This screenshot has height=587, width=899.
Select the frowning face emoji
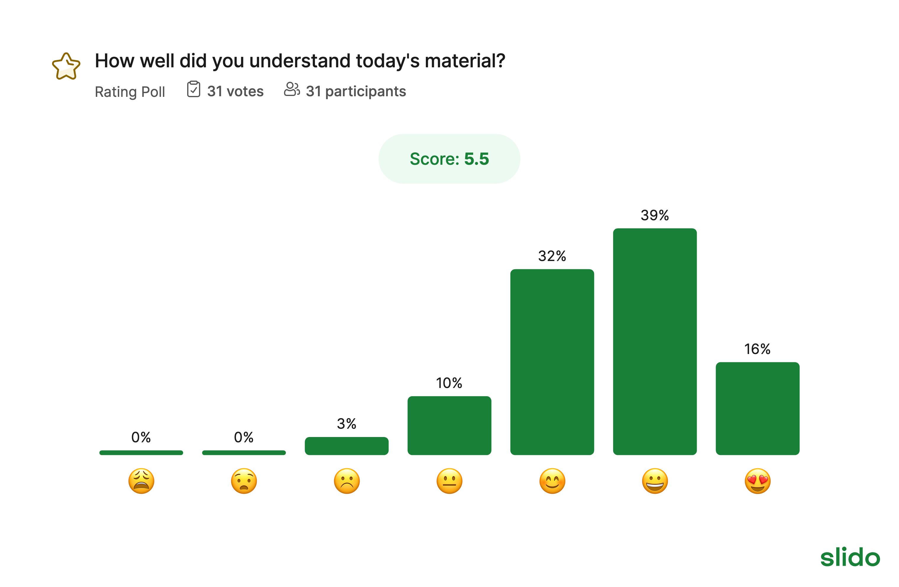click(347, 481)
